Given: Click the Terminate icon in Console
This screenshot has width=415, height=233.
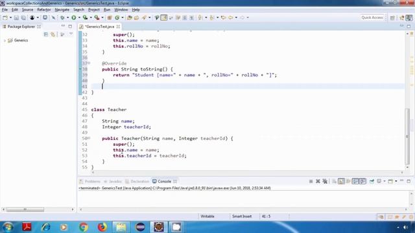Looking at the screenshot, I should coord(311,181).
